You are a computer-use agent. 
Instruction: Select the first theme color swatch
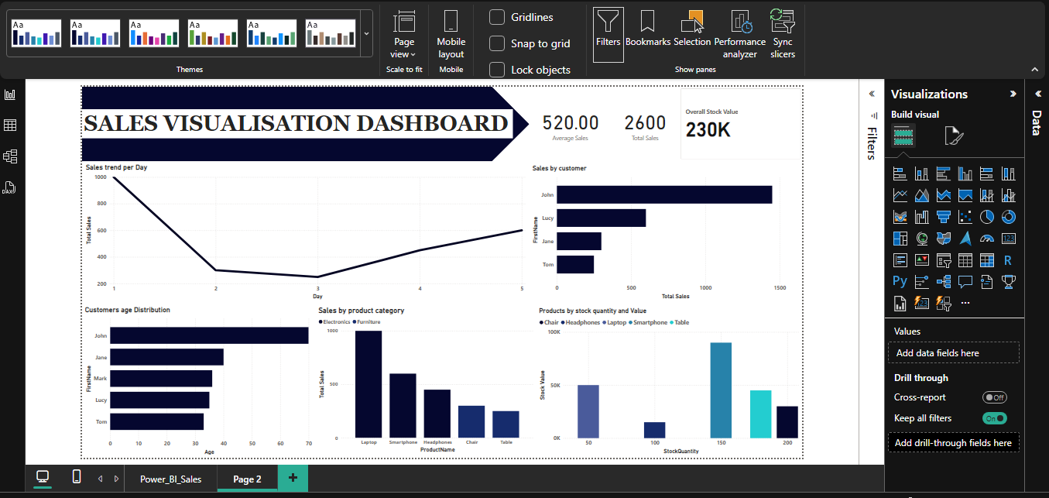pyautogui.click(x=36, y=33)
